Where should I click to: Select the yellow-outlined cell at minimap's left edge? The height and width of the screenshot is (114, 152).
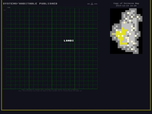click(x=113, y=34)
